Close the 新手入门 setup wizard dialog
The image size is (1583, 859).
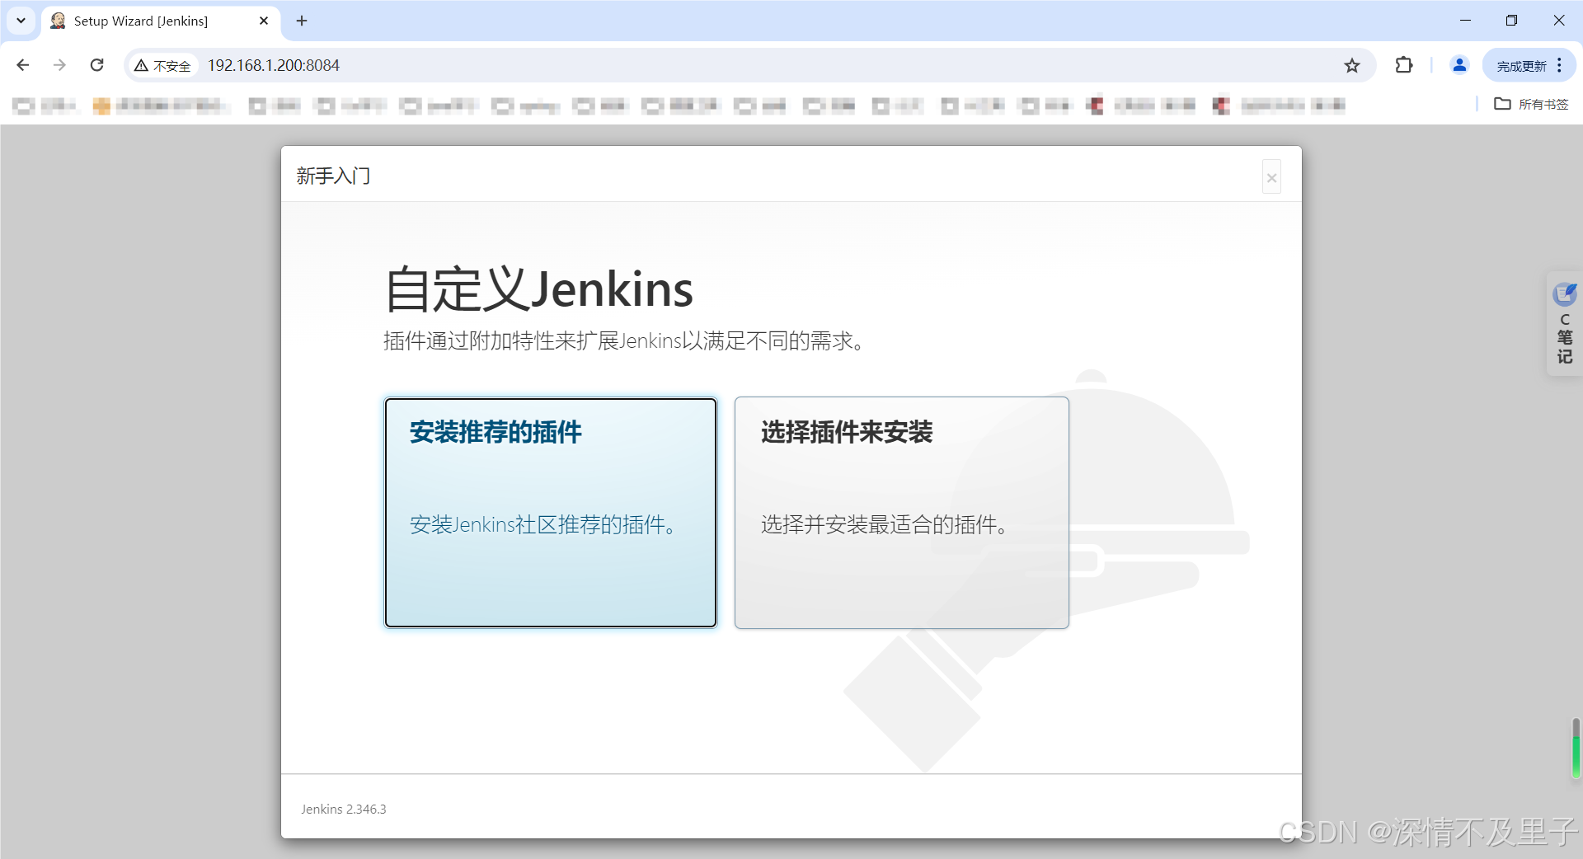click(x=1271, y=177)
